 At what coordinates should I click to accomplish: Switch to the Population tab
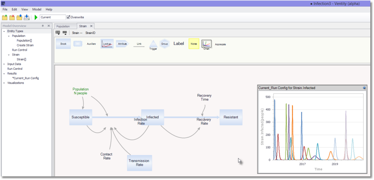pyautogui.click(x=63, y=26)
